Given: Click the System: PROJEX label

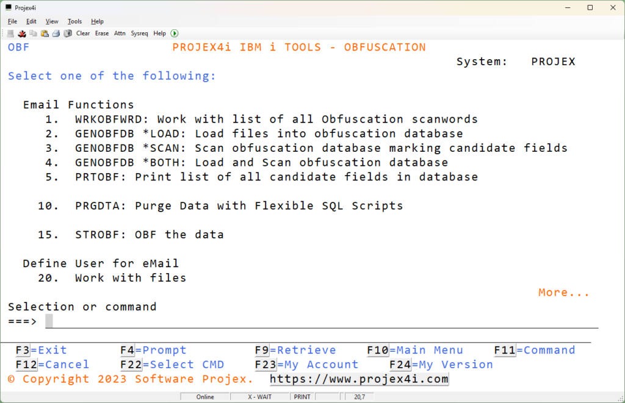Looking at the screenshot, I should coord(516,62).
